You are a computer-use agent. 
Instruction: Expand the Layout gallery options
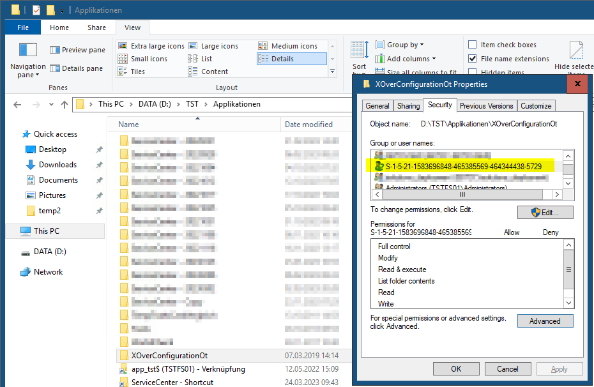pos(332,71)
